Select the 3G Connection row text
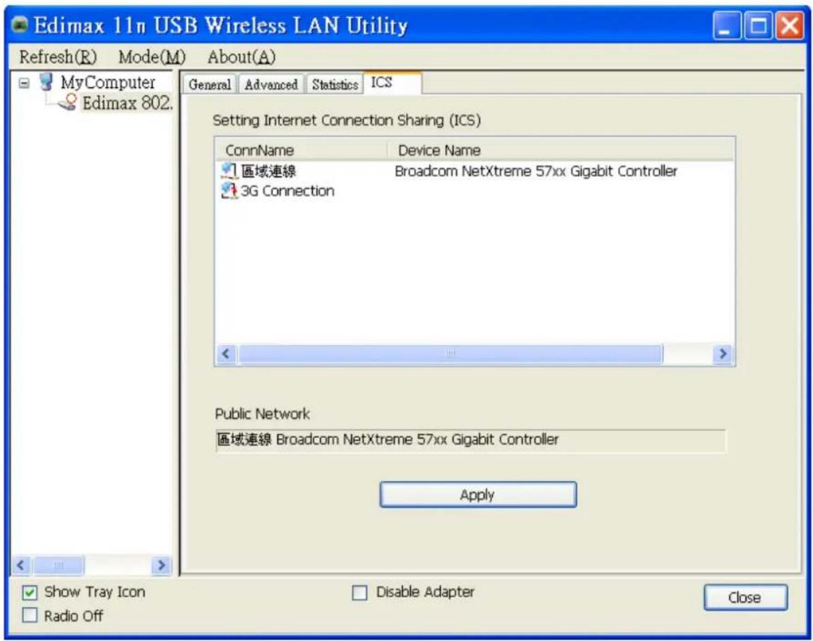 pyautogui.click(x=288, y=191)
